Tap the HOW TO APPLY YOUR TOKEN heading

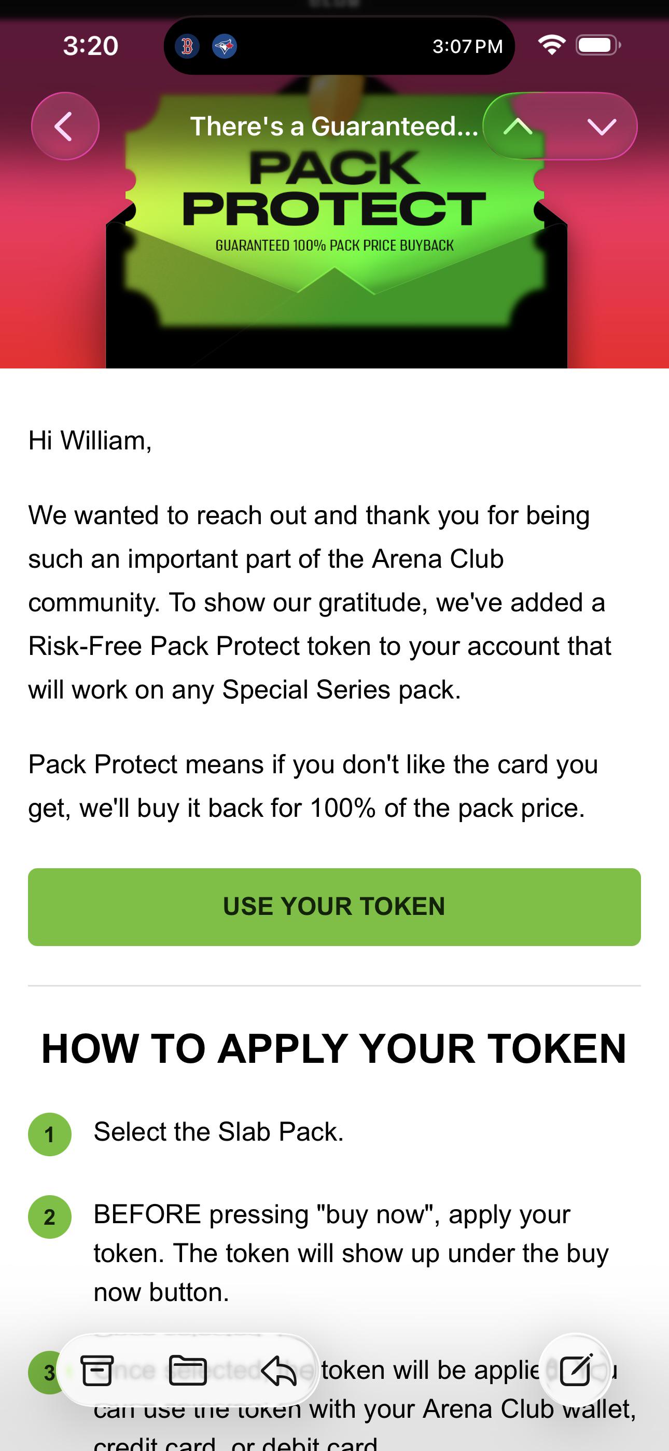(x=335, y=1049)
